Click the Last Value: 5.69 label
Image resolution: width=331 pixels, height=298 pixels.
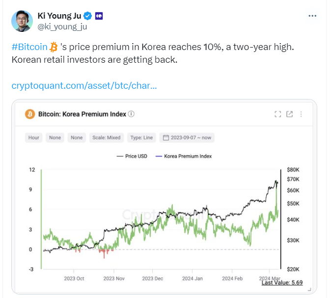point(282,283)
